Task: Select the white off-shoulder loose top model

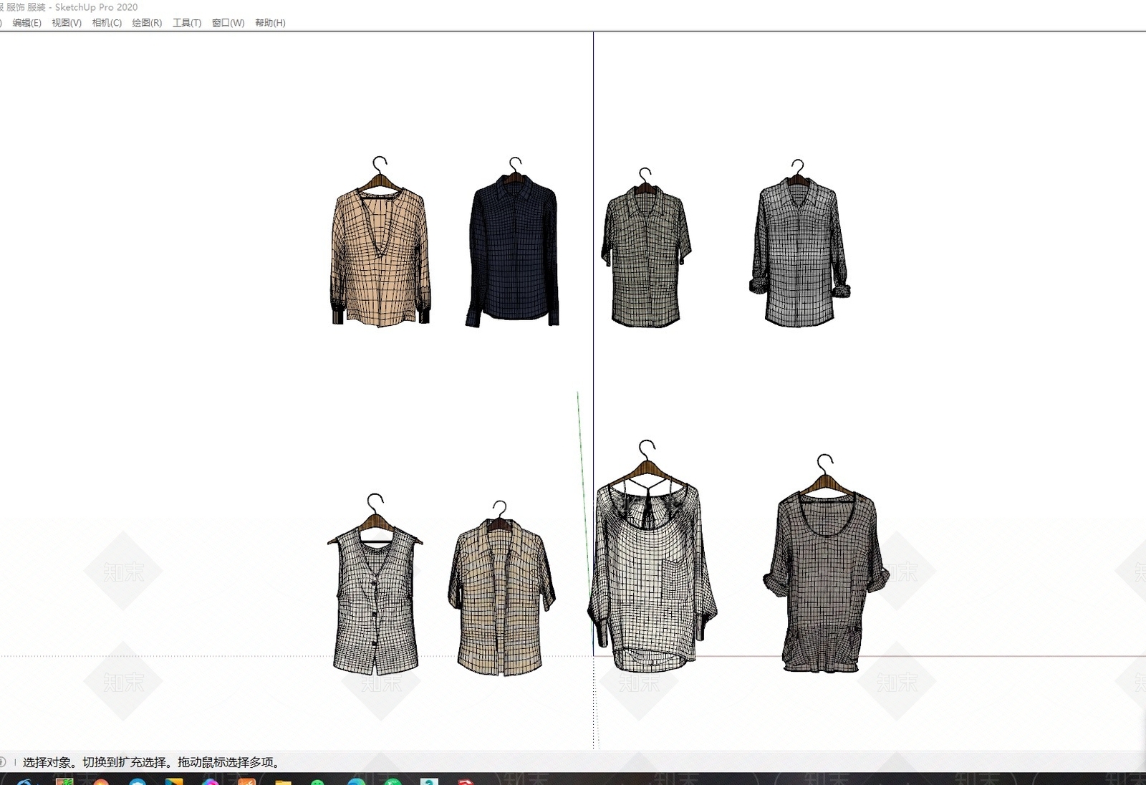Action: coord(651,557)
